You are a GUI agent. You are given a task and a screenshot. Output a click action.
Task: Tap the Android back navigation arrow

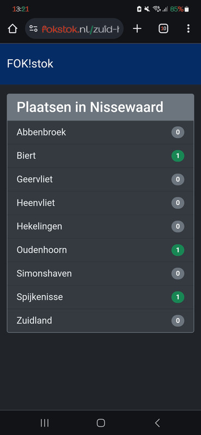coord(157,423)
